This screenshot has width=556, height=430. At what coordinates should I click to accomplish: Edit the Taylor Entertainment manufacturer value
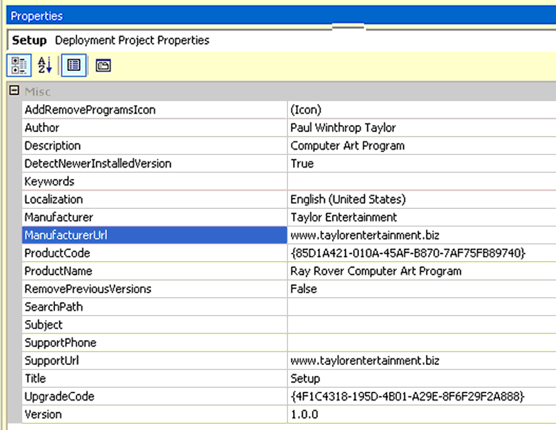point(422,217)
